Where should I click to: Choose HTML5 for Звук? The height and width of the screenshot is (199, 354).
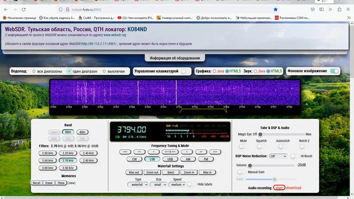click(x=268, y=71)
